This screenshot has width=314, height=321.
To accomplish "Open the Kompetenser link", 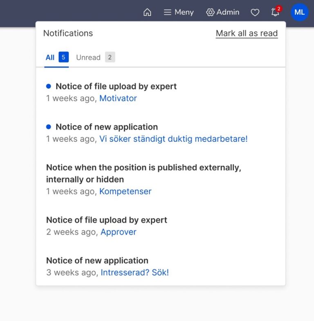I will coord(125,191).
